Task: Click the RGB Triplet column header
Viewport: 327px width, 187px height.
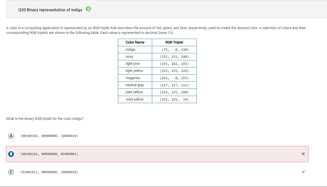Action: (x=174, y=42)
